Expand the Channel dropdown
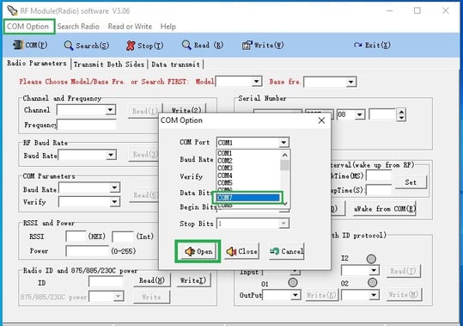 [110, 110]
